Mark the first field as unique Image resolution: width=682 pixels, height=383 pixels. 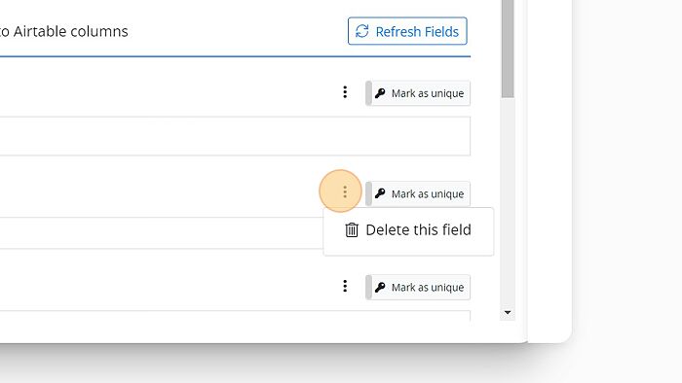click(x=418, y=93)
